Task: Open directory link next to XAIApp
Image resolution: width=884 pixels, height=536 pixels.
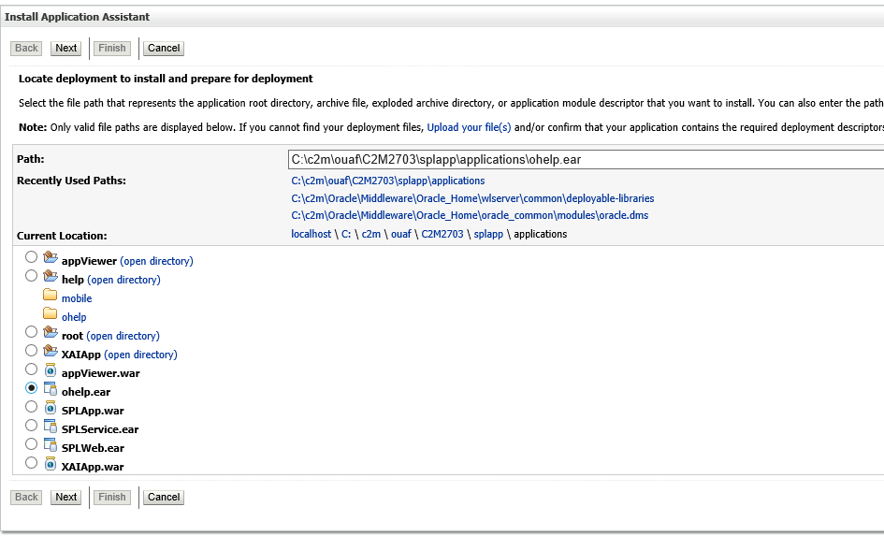Action: coord(141,355)
